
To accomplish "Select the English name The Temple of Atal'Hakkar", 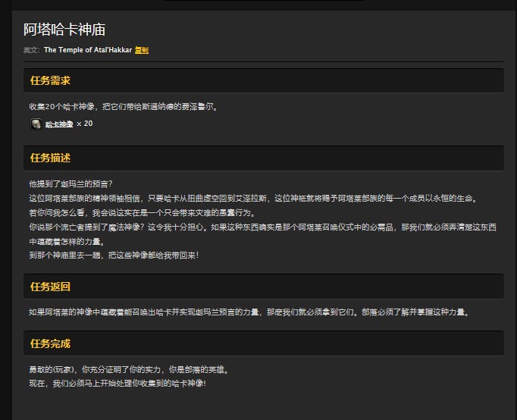I will click(x=87, y=50).
